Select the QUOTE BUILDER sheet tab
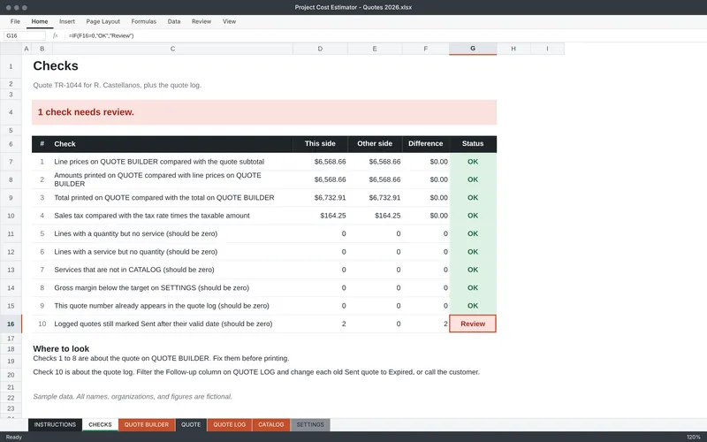This screenshot has width=707, height=442. click(147, 424)
